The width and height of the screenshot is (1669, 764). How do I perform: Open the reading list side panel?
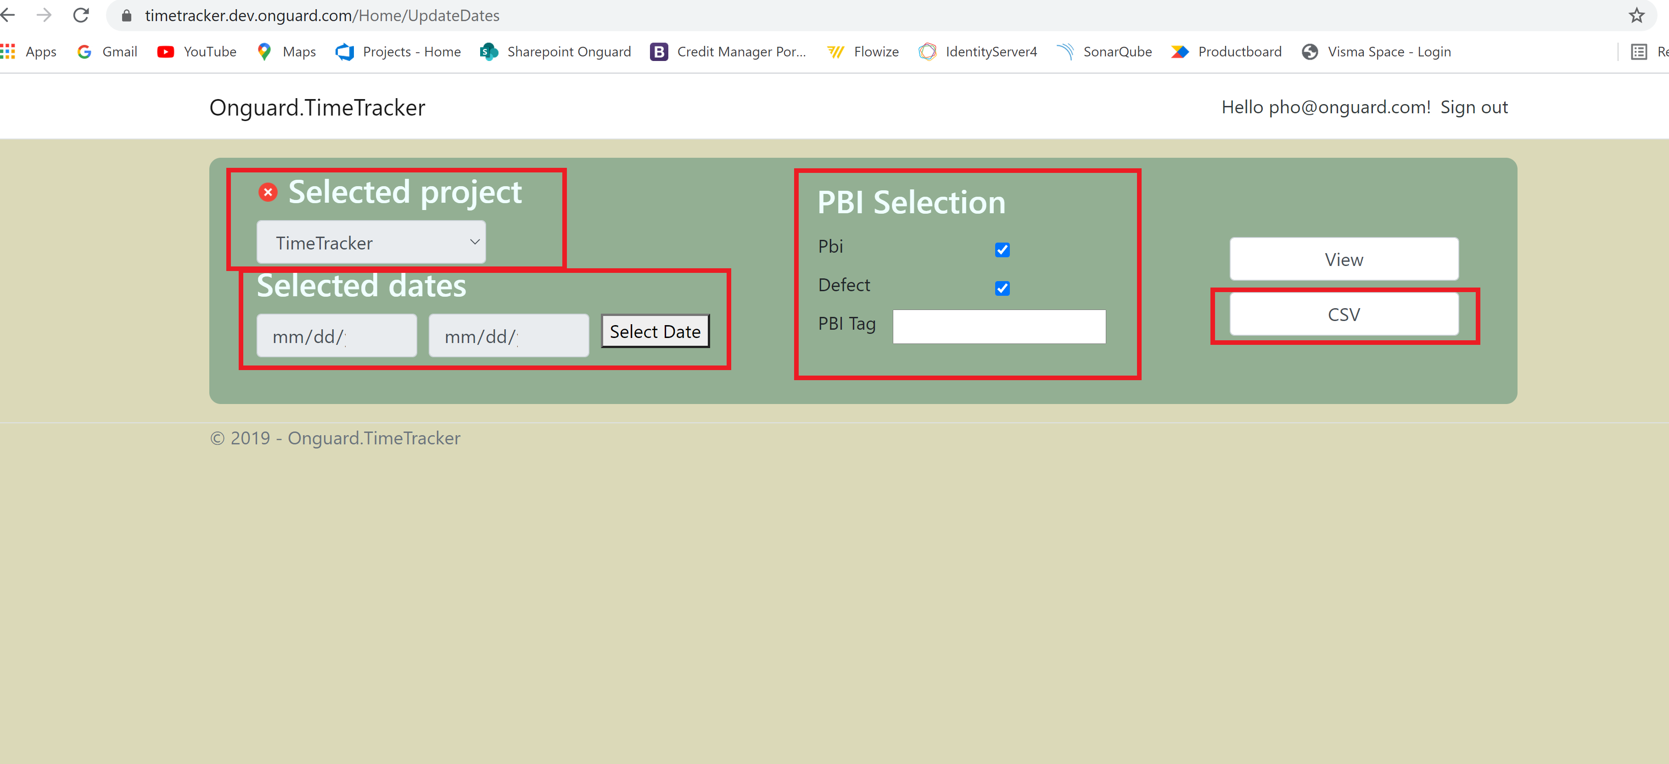tap(1639, 51)
